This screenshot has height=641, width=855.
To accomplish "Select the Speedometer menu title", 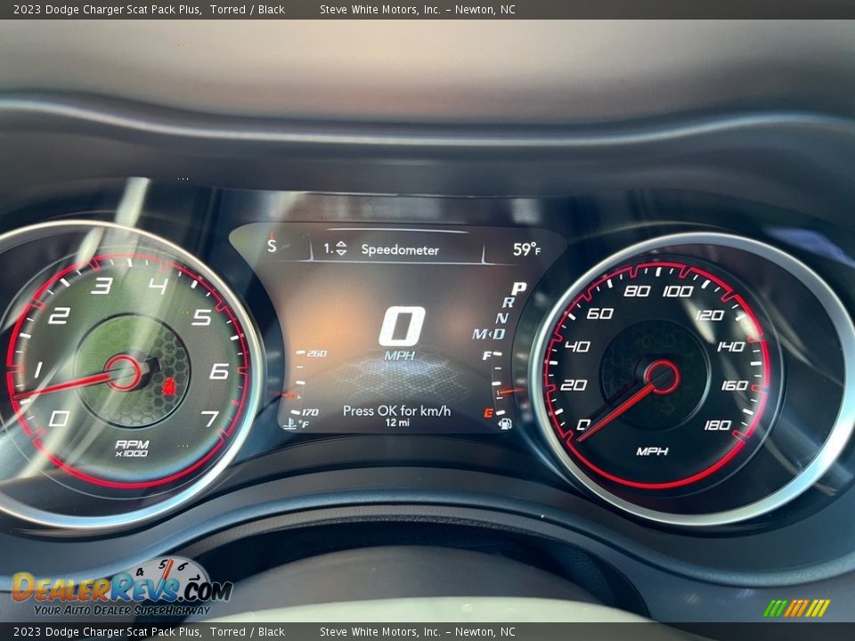I will (400, 249).
